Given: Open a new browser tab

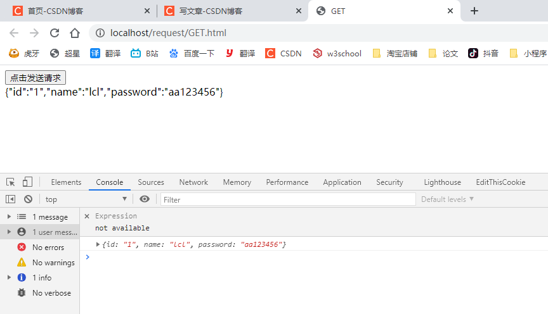Looking at the screenshot, I should point(474,11).
